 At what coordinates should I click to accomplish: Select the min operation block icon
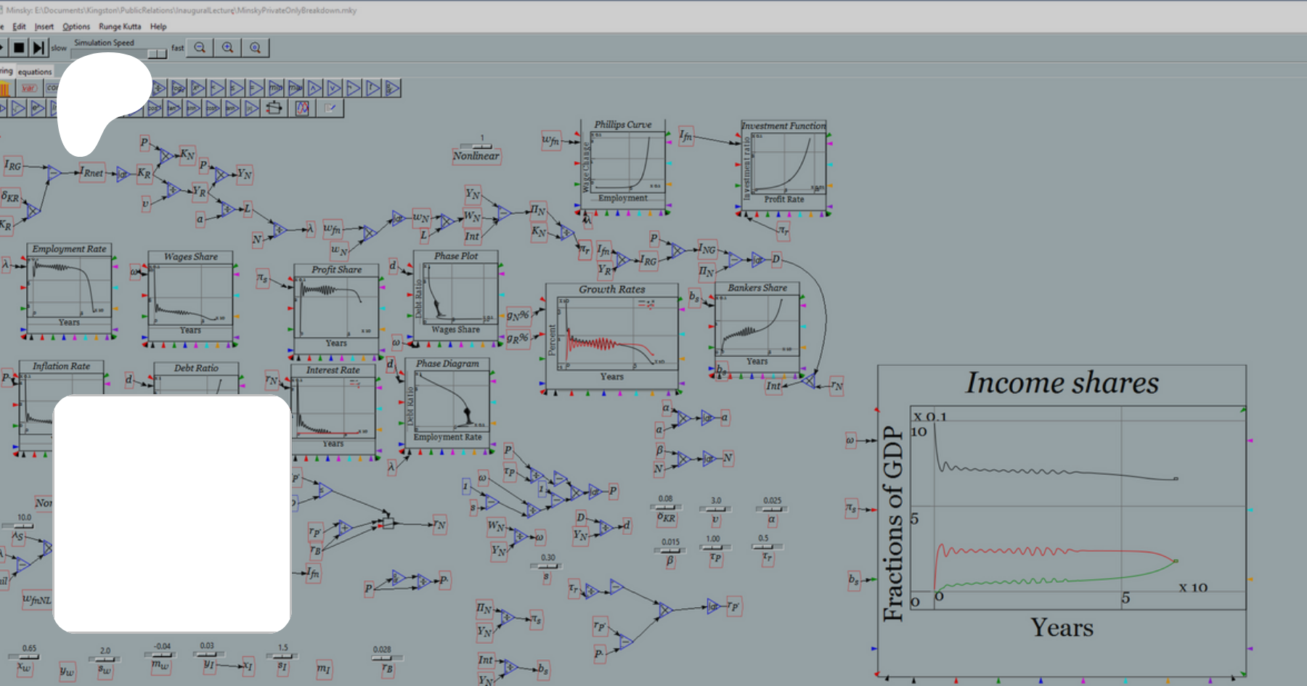pos(275,89)
